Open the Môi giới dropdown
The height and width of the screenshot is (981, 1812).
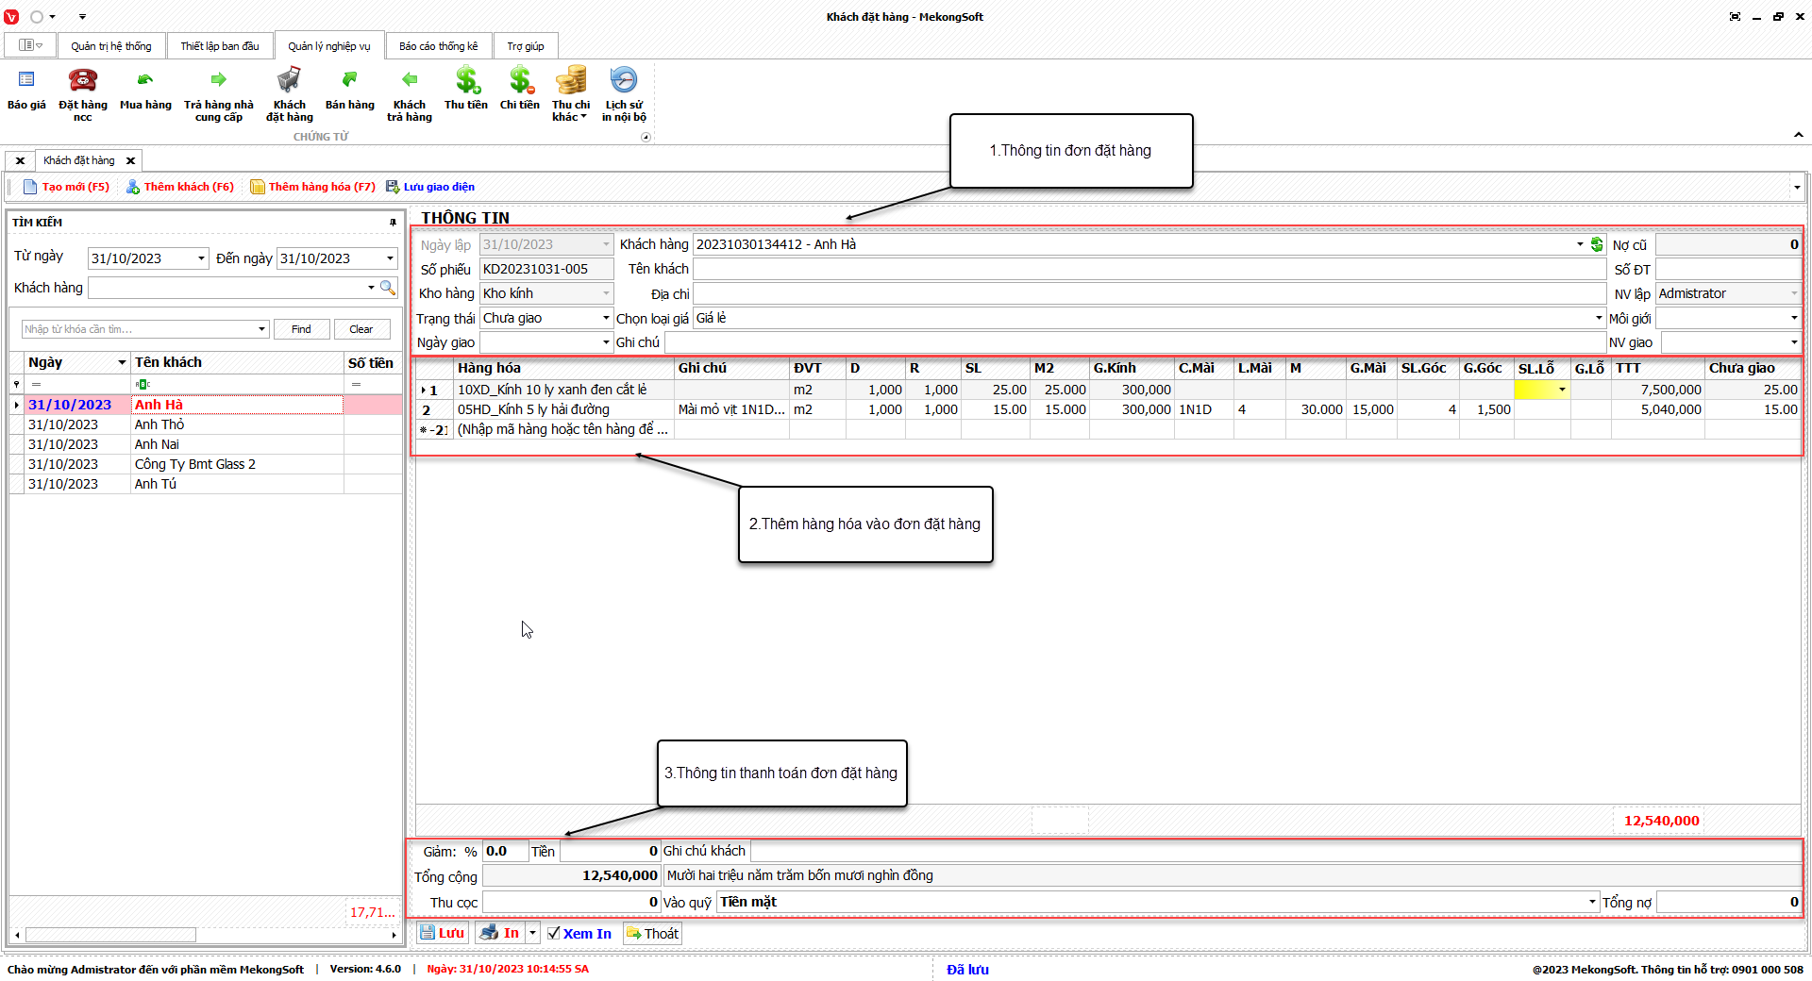point(1793,318)
